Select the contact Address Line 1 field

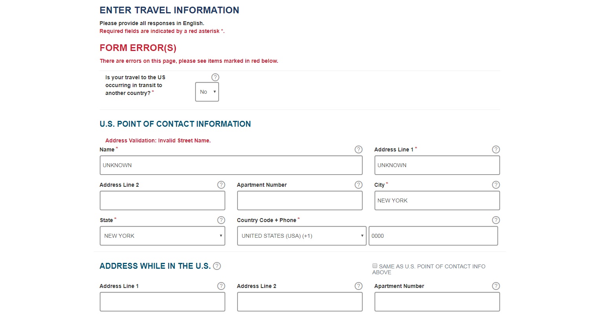pos(437,165)
